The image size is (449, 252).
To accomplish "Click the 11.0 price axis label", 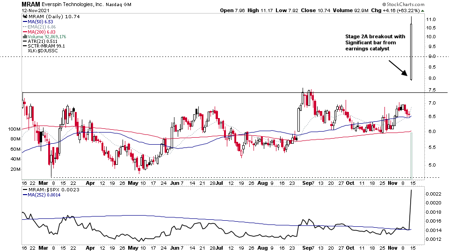I will point(431,20).
